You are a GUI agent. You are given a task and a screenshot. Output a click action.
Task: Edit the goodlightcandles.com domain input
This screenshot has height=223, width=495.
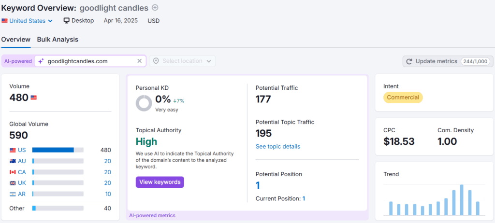[x=90, y=61]
